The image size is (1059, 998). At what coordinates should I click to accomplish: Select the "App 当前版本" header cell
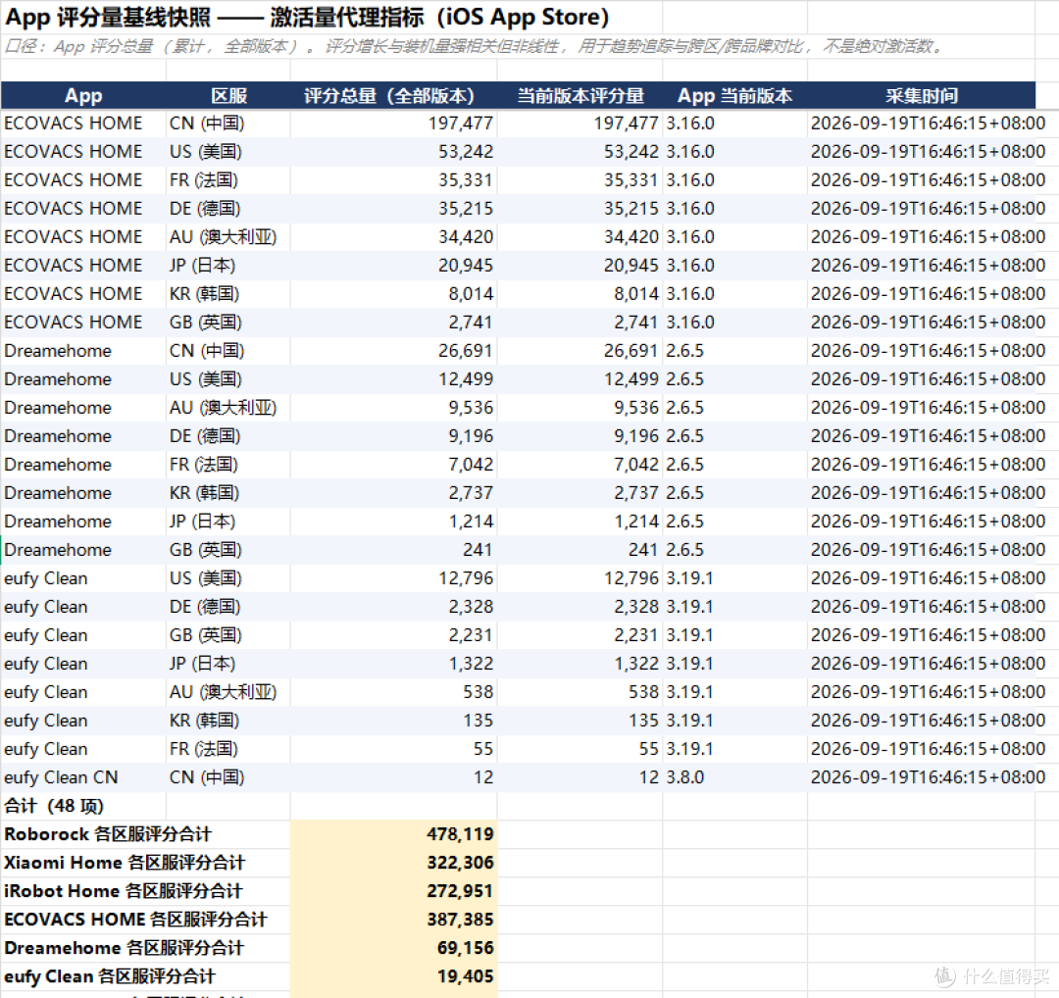(734, 96)
